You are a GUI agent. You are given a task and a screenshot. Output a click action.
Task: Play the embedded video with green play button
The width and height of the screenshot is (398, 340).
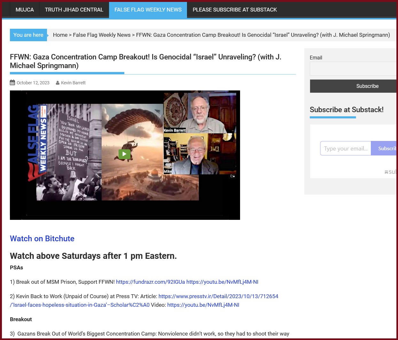coord(124,154)
